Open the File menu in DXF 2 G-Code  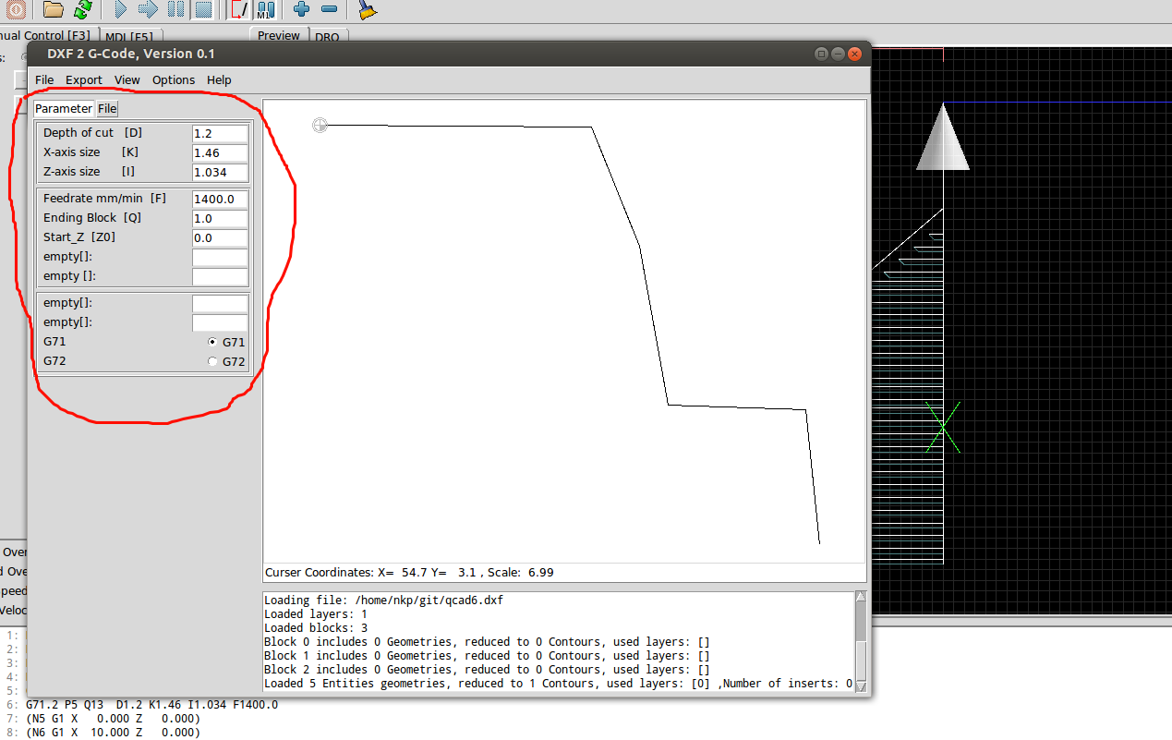tap(44, 79)
